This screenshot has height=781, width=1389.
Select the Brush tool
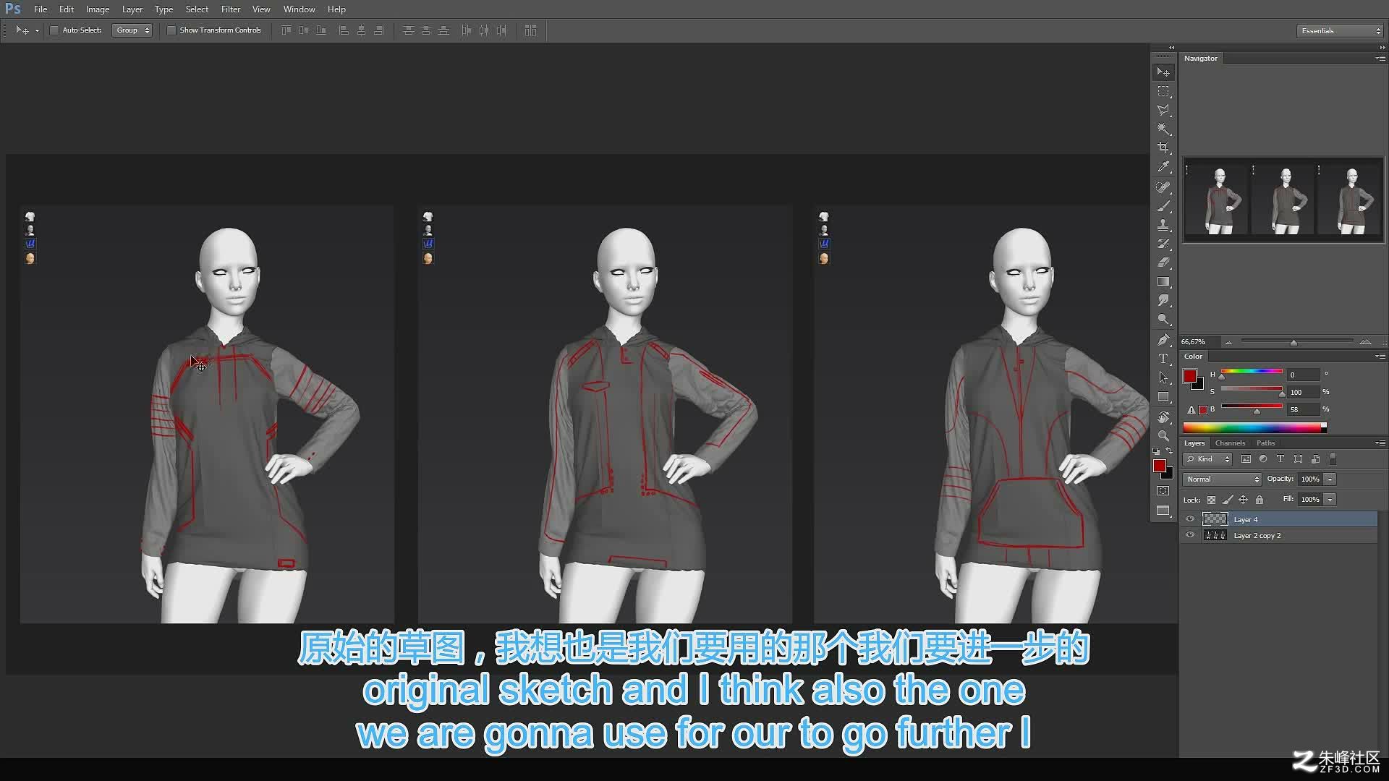(x=1163, y=206)
